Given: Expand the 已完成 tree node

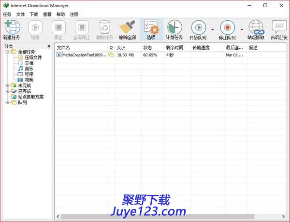Looking at the screenshot, I should click(7, 91).
